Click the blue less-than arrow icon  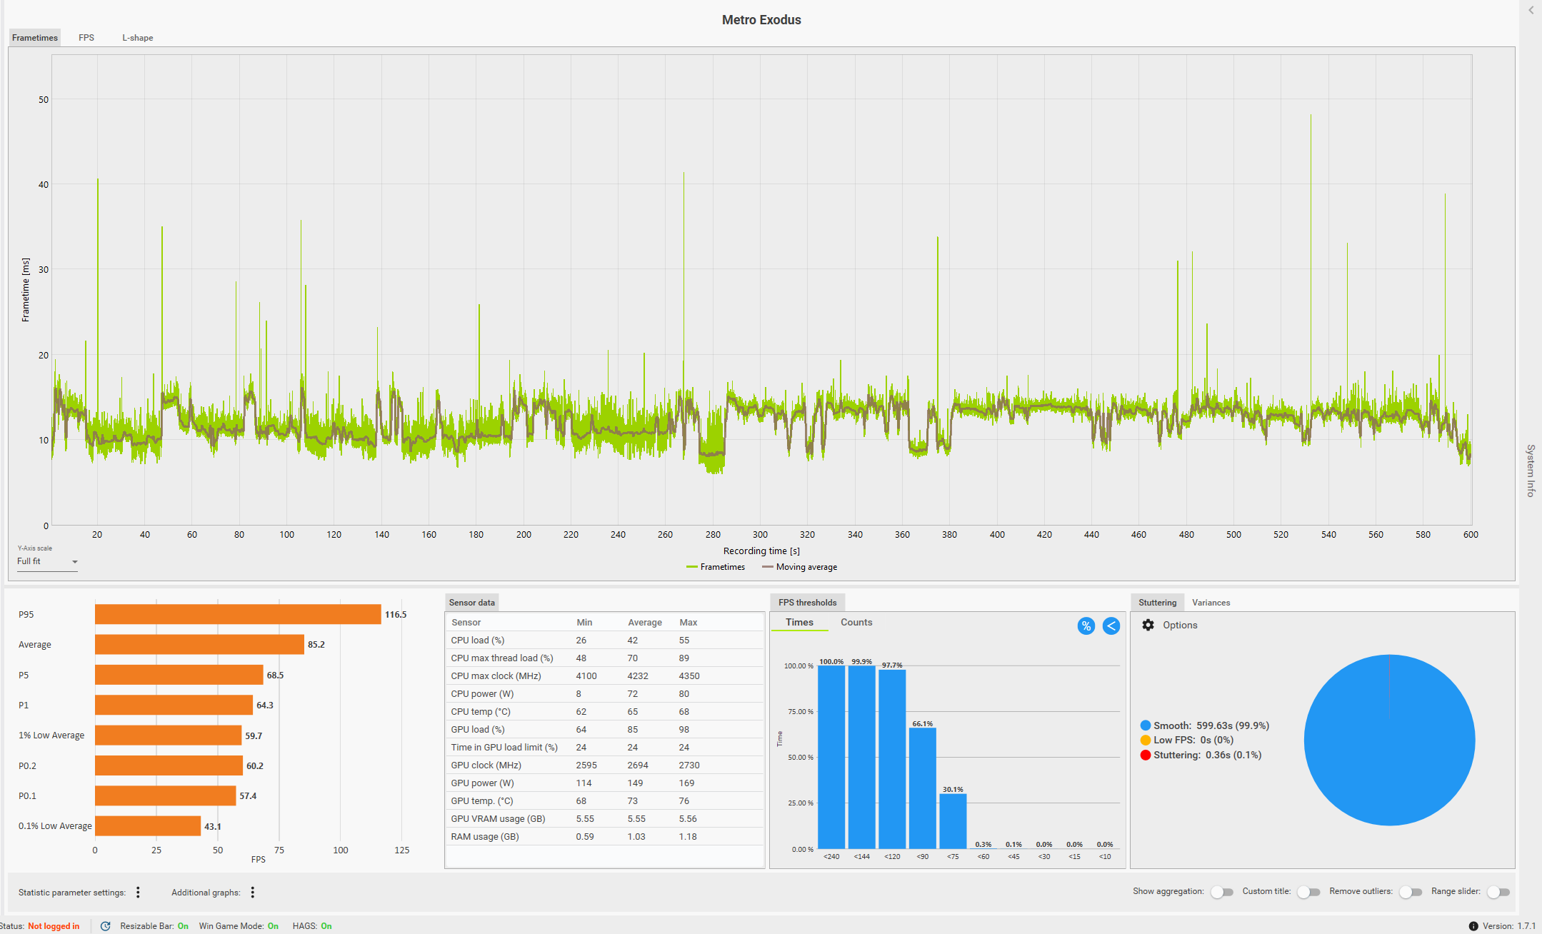pos(1111,626)
